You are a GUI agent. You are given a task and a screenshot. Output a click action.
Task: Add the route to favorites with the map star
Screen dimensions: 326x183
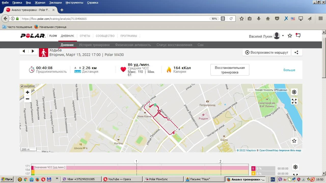(x=294, y=141)
